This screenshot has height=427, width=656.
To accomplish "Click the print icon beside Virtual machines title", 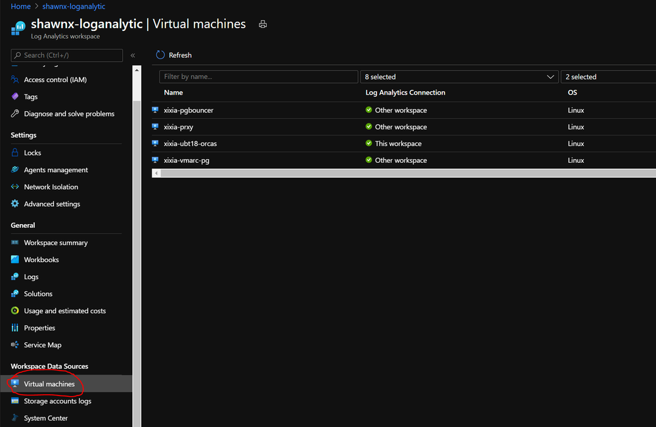I will point(263,24).
